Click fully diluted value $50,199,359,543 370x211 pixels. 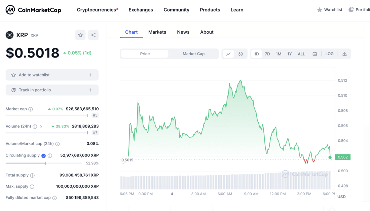(82, 198)
